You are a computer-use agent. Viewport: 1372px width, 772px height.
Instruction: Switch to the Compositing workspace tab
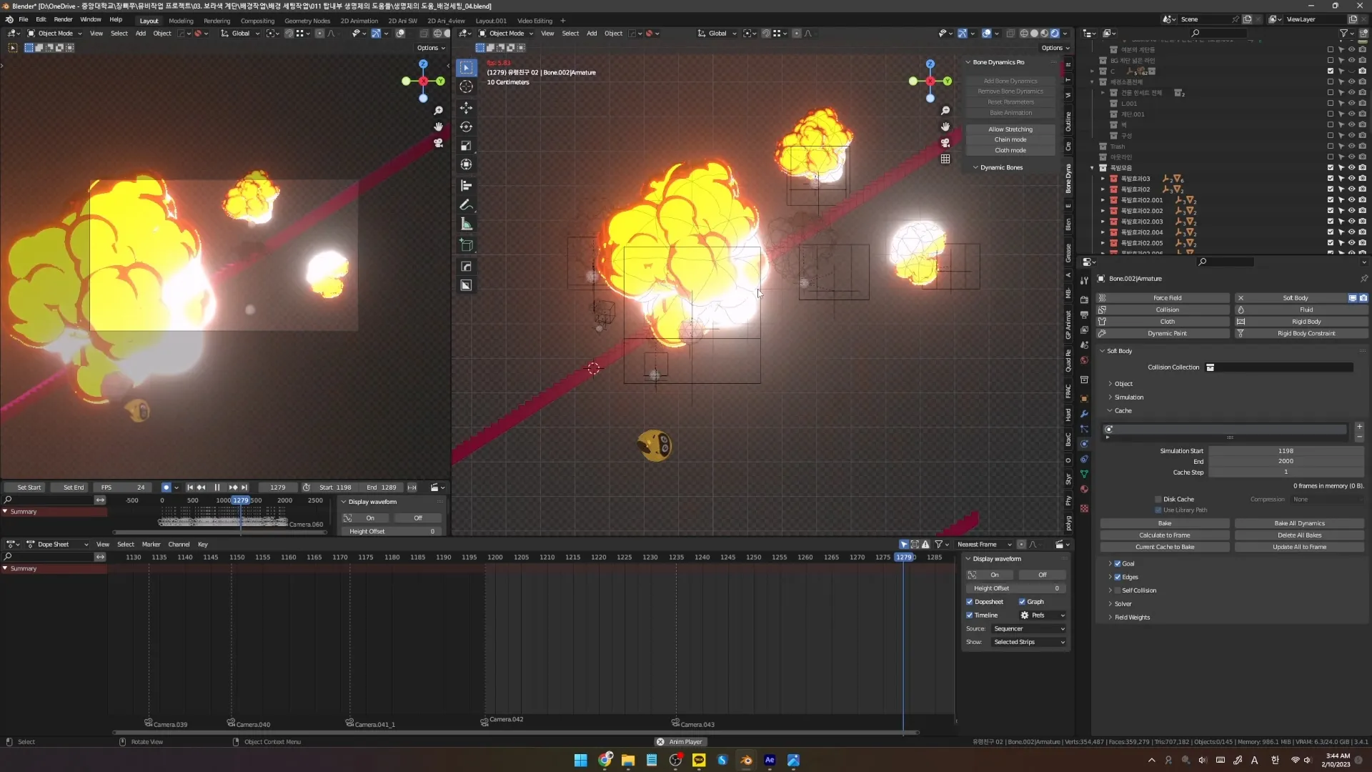257,21
